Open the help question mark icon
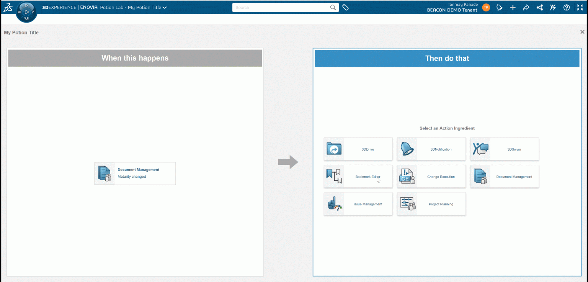The image size is (588, 282). point(567,7)
